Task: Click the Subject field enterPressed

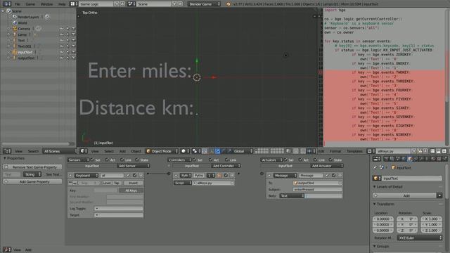Action: pyautogui.click(x=317, y=189)
